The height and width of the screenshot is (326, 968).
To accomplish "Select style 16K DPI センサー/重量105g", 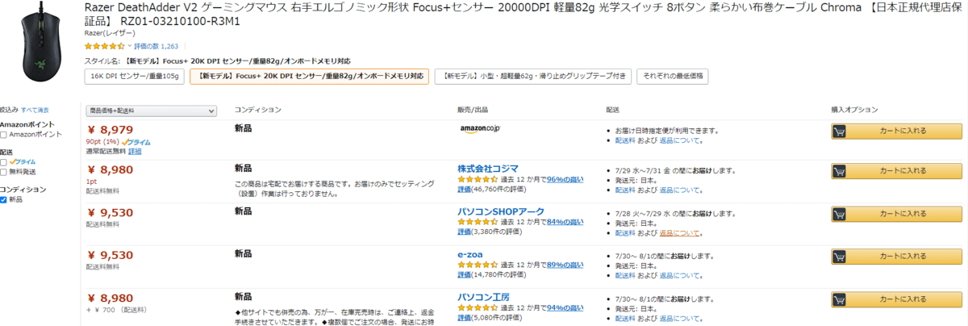I will (135, 76).
